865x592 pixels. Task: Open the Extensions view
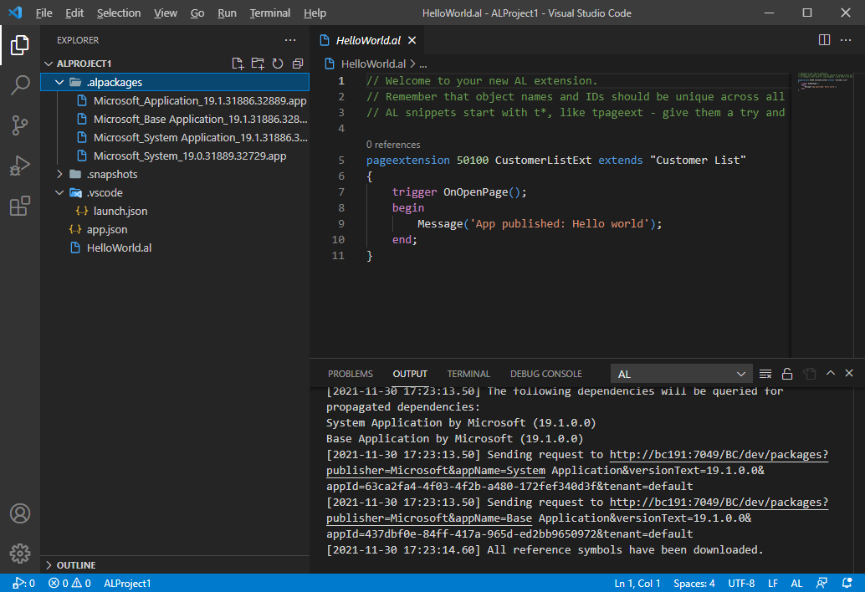[x=20, y=207]
